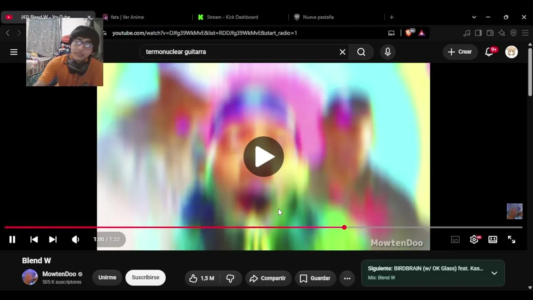Open the more actions three-dot menu
533x300 pixels.
(x=347, y=278)
